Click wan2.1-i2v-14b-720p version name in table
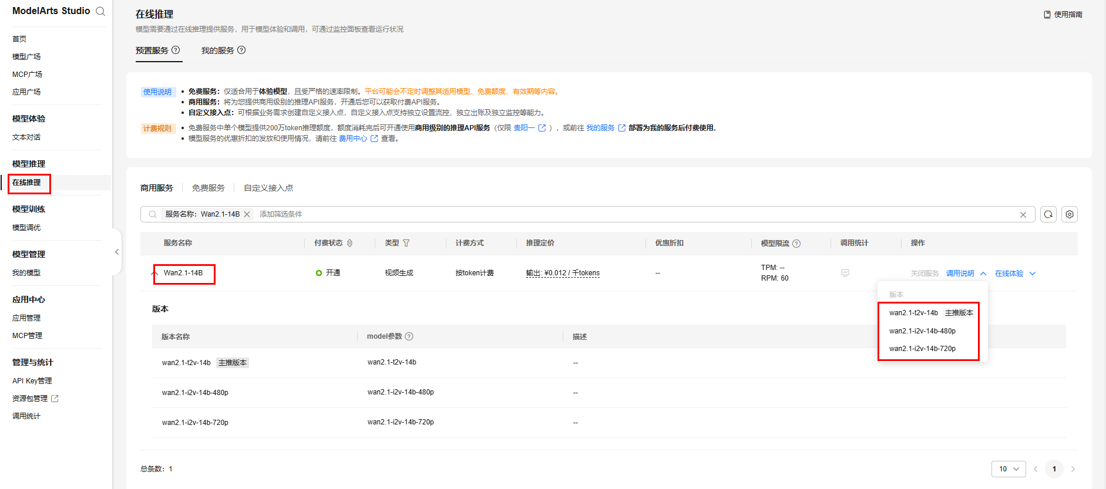Image resolution: width=1106 pixels, height=489 pixels. point(195,423)
